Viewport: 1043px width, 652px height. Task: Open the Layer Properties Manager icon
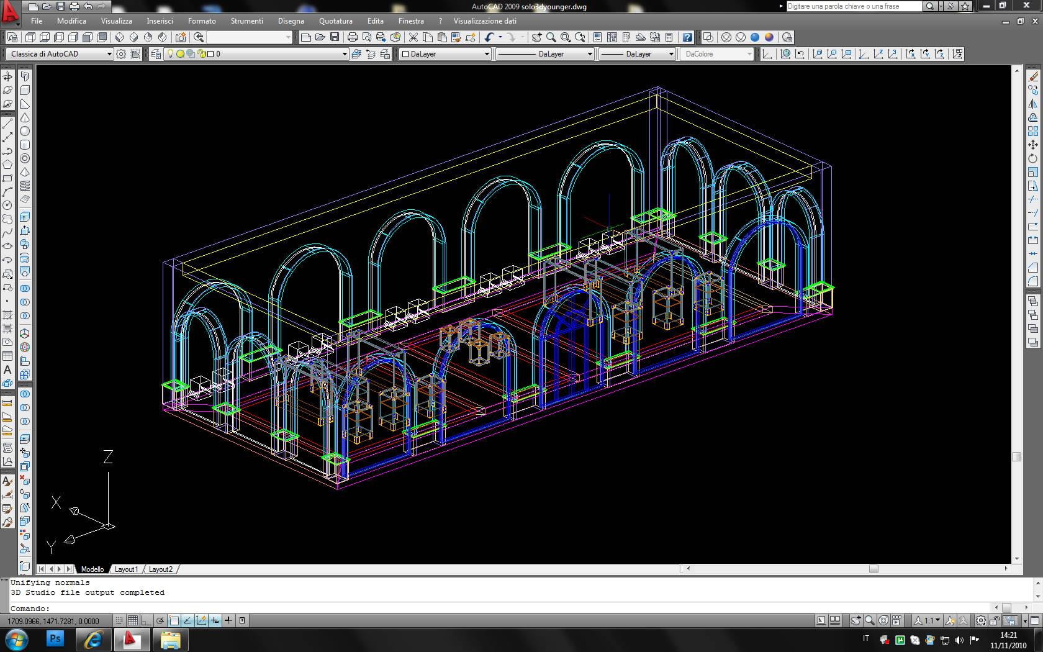pos(156,54)
